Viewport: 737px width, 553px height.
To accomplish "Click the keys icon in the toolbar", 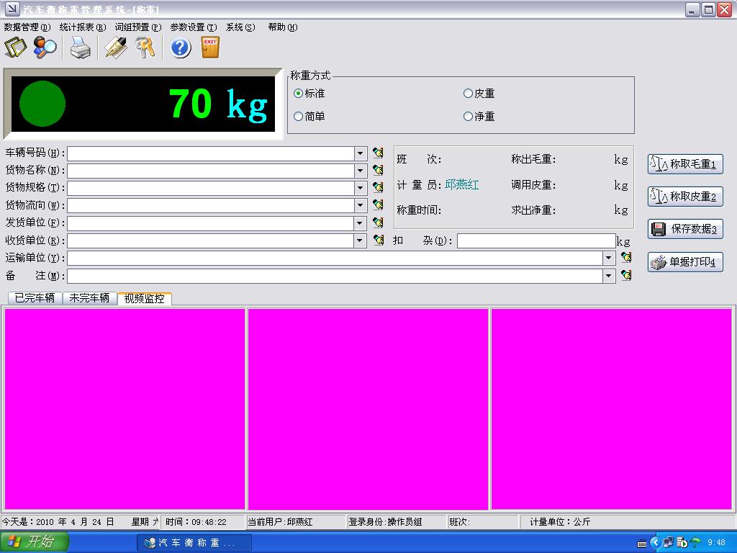I will (x=146, y=48).
